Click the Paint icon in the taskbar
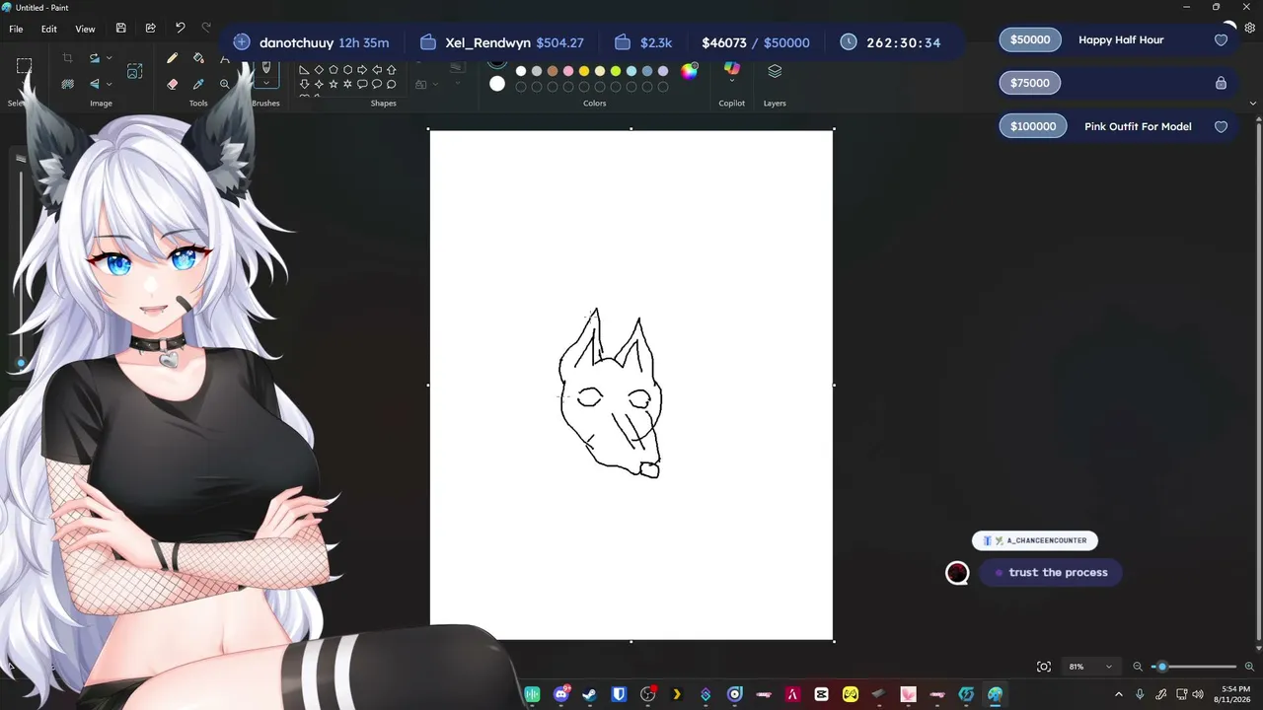Viewport: 1263px width, 710px height. 995,694
